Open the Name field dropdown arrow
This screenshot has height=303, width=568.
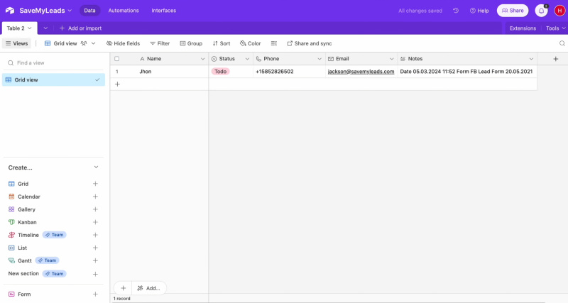click(x=202, y=59)
